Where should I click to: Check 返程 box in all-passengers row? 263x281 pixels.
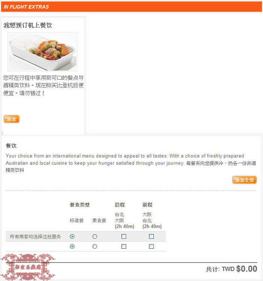[x=151, y=236]
